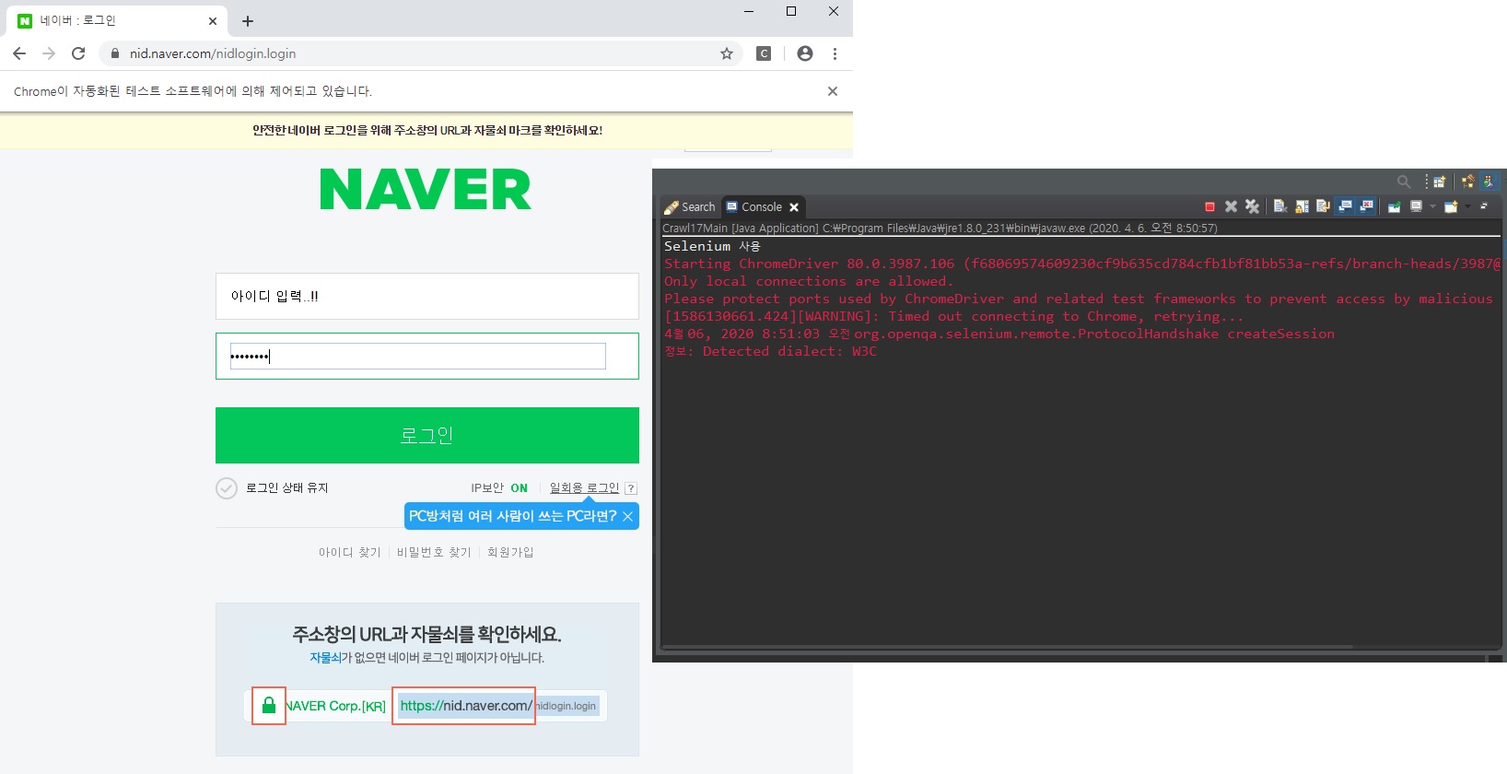Click the Open Perspective icon in Eclipse

pos(1439,182)
